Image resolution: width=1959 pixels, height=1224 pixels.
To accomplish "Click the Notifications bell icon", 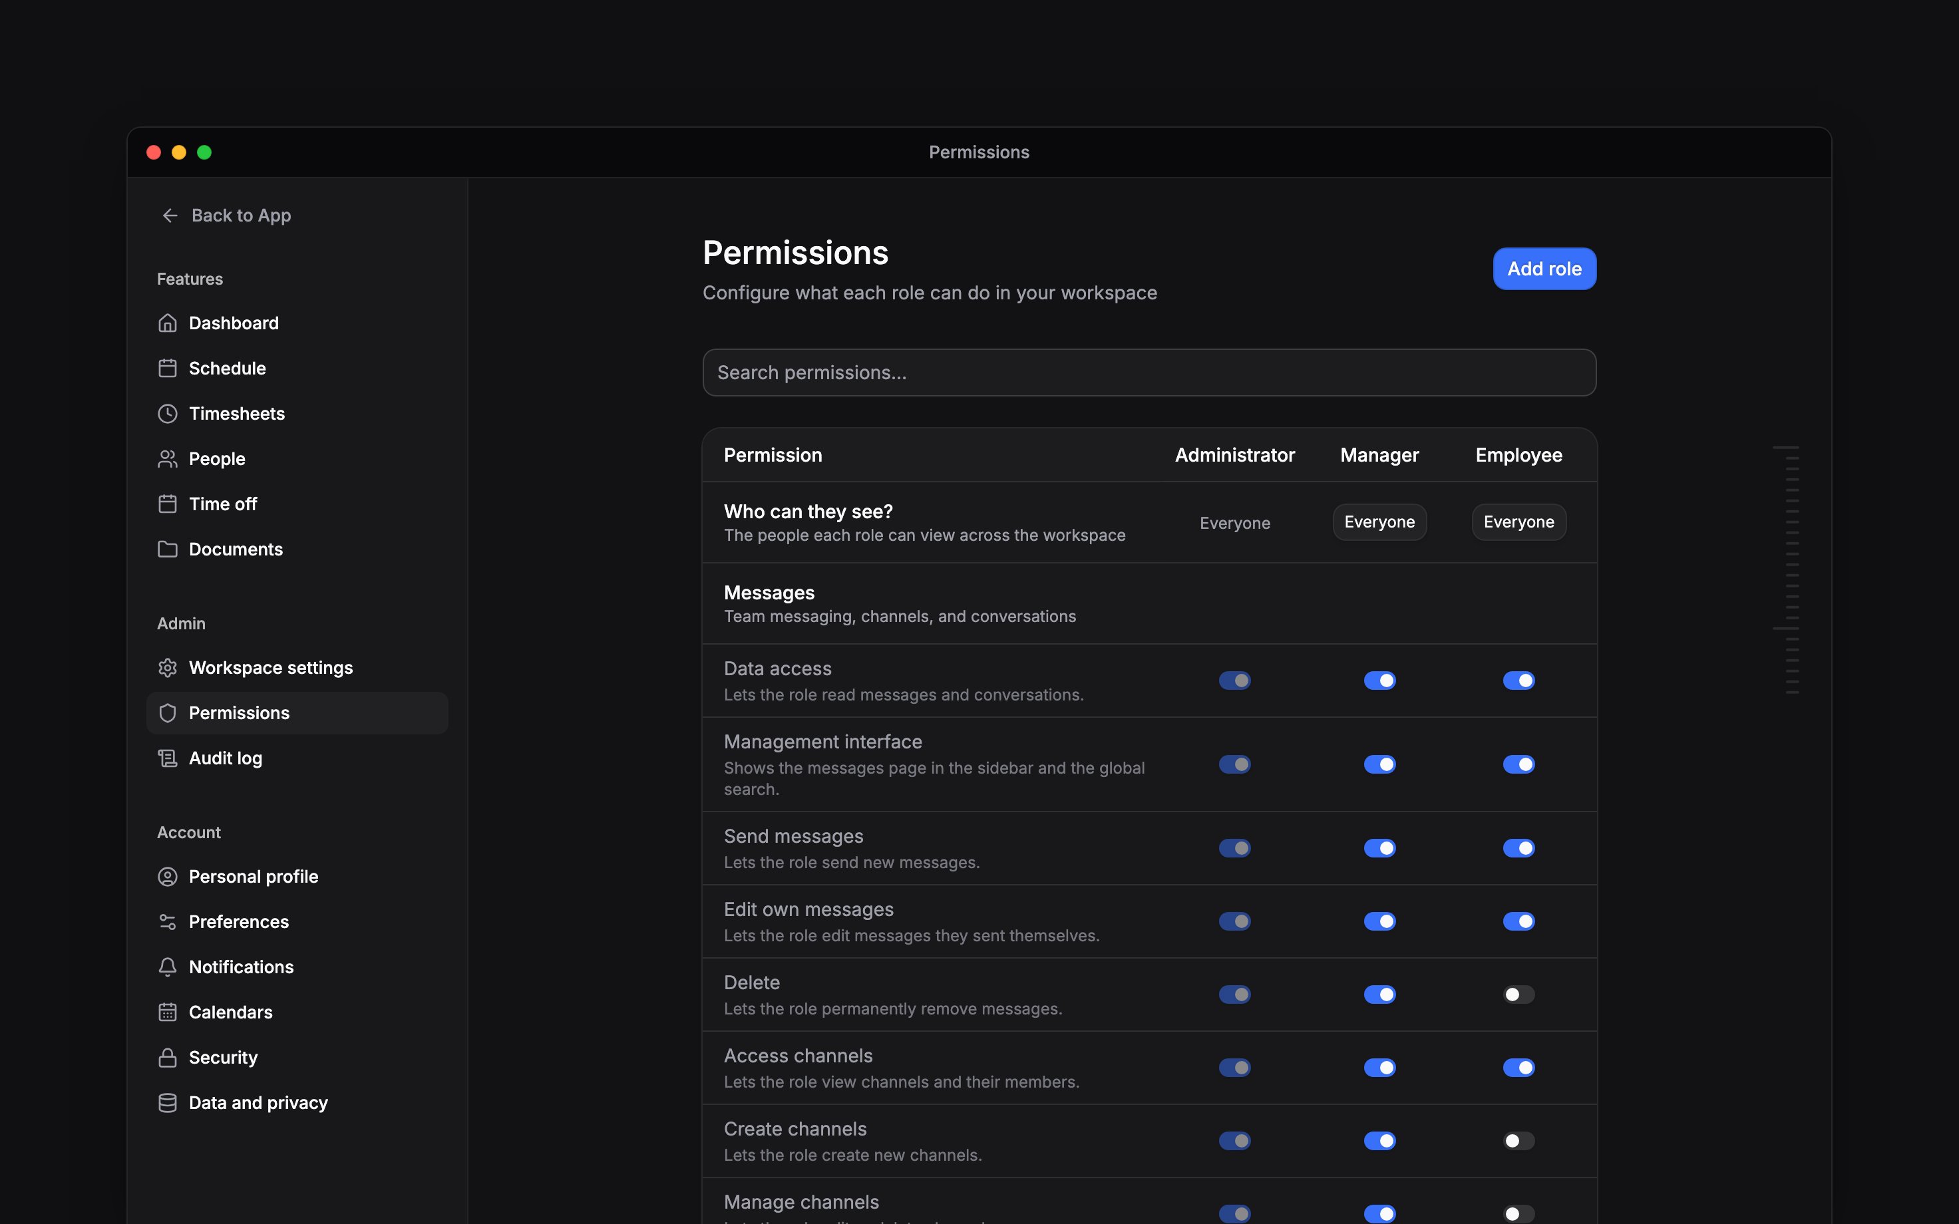I will click(x=168, y=967).
